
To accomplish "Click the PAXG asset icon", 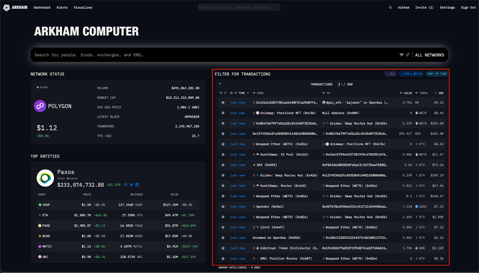I will [x=40, y=226].
